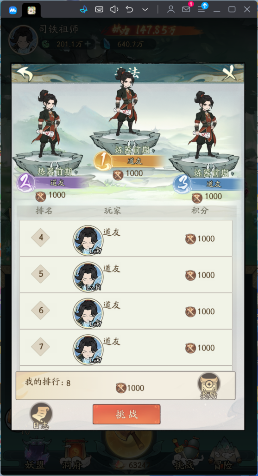Click the emulator undo back arrow icon
258x476 pixels.
[x=129, y=9]
